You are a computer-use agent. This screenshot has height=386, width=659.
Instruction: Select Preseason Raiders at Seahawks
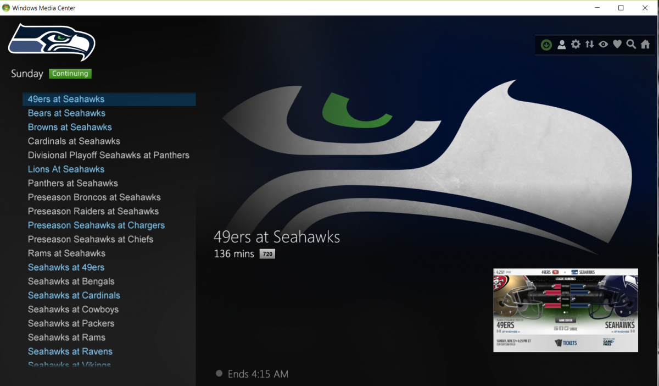coord(93,211)
